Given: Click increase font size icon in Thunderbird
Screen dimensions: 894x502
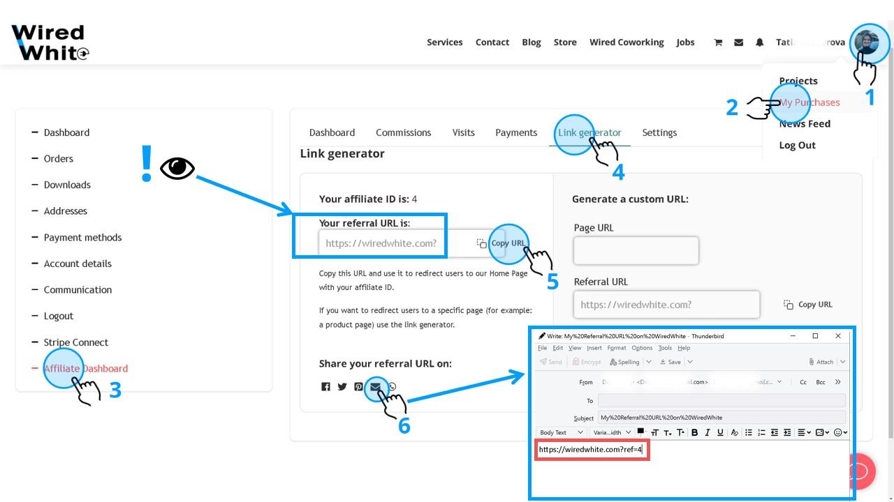Looking at the screenshot, I should [x=681, y=432].
